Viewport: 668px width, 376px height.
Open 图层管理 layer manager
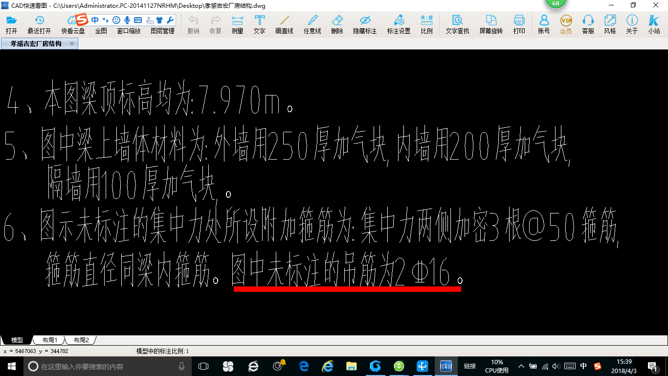click(162, 30)
